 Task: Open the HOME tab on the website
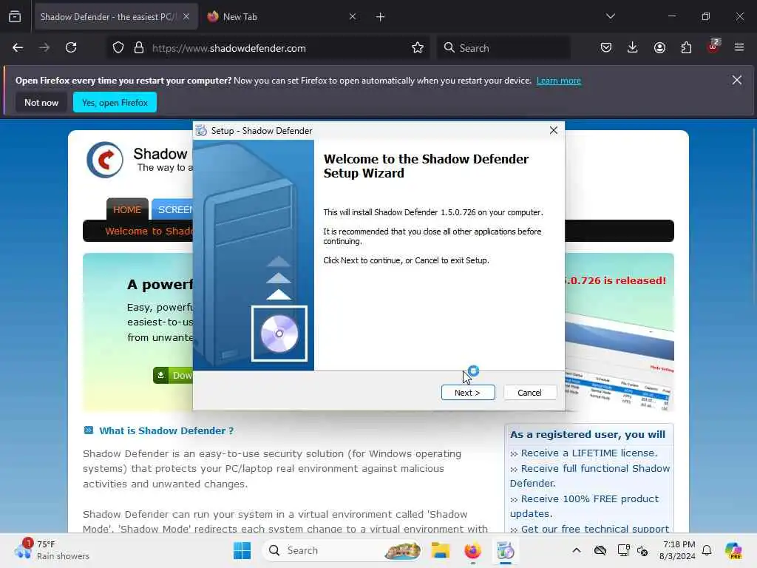click(x=127, y=209)
